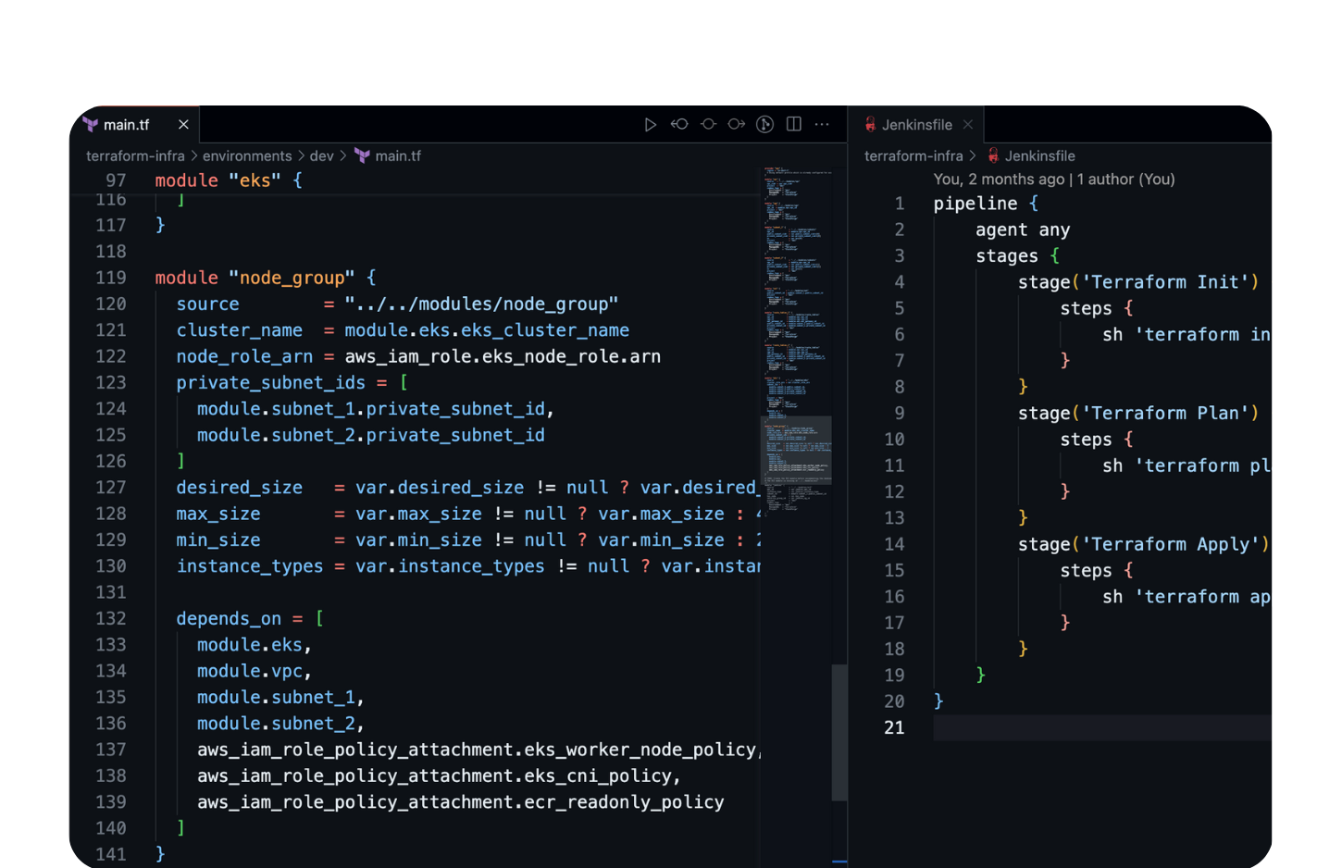
Task: Expand the environments breadcrumb dropdown
Action: [247, 155]
